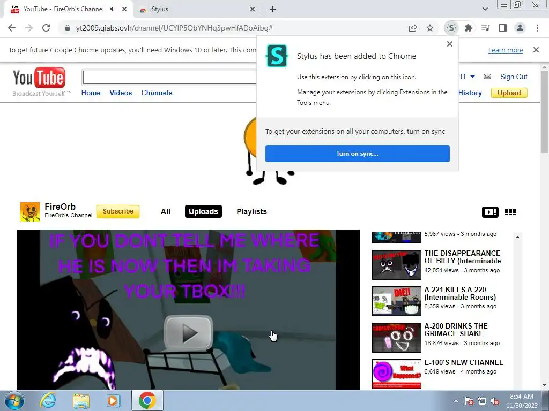Switch to the player view layout icon
Viewport: 549px width, 411px height.
point(490,212)
